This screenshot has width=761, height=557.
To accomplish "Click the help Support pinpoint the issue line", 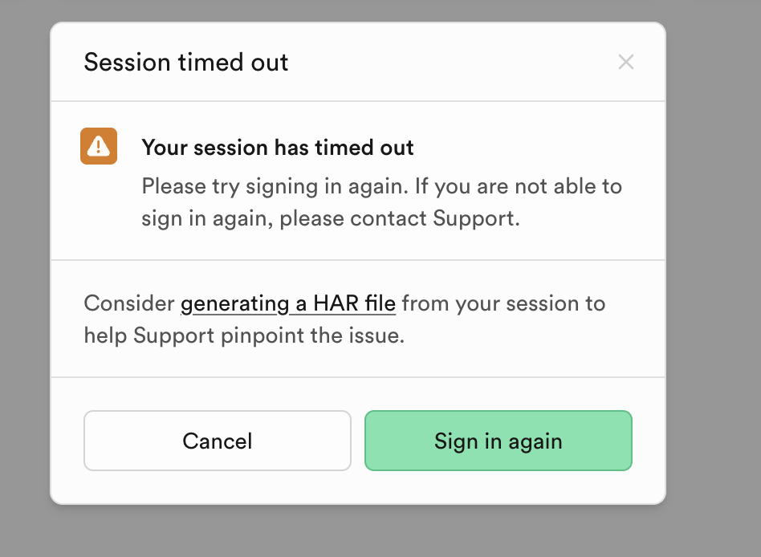I will point(244,335).
